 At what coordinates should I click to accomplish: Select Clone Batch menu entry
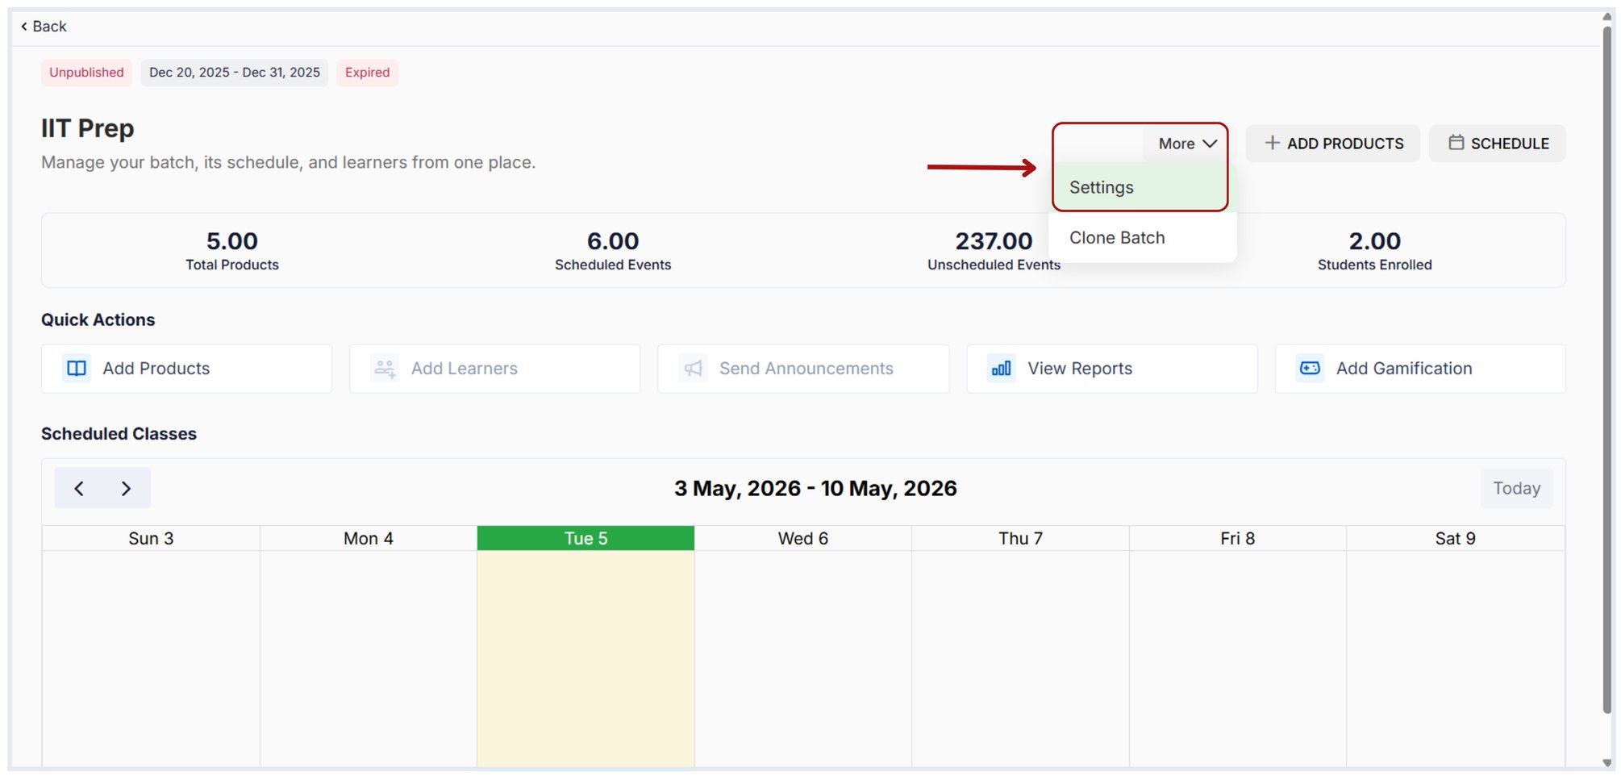(x=1143, y=238)
